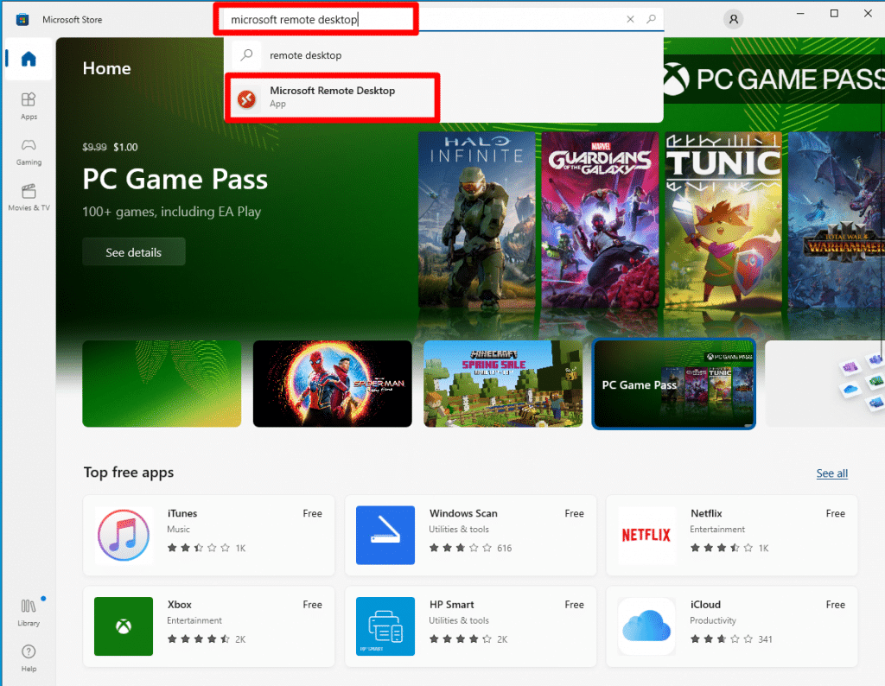
Task: Select Microsoft Remote Desktop app suggestion
Action: point(332,97)
